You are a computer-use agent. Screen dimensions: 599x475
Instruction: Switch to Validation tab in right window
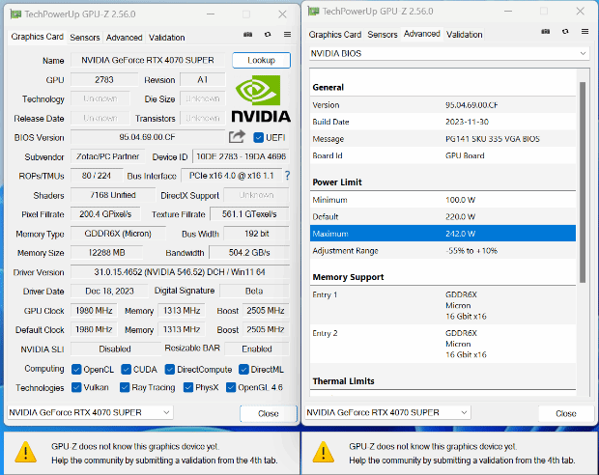464,35
